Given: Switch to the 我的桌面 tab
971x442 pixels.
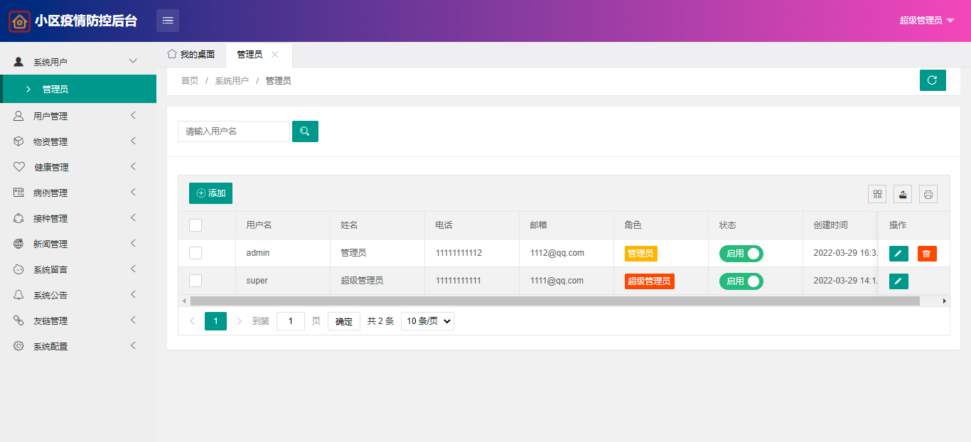Looking at the screenshot, I should [191, 55].
